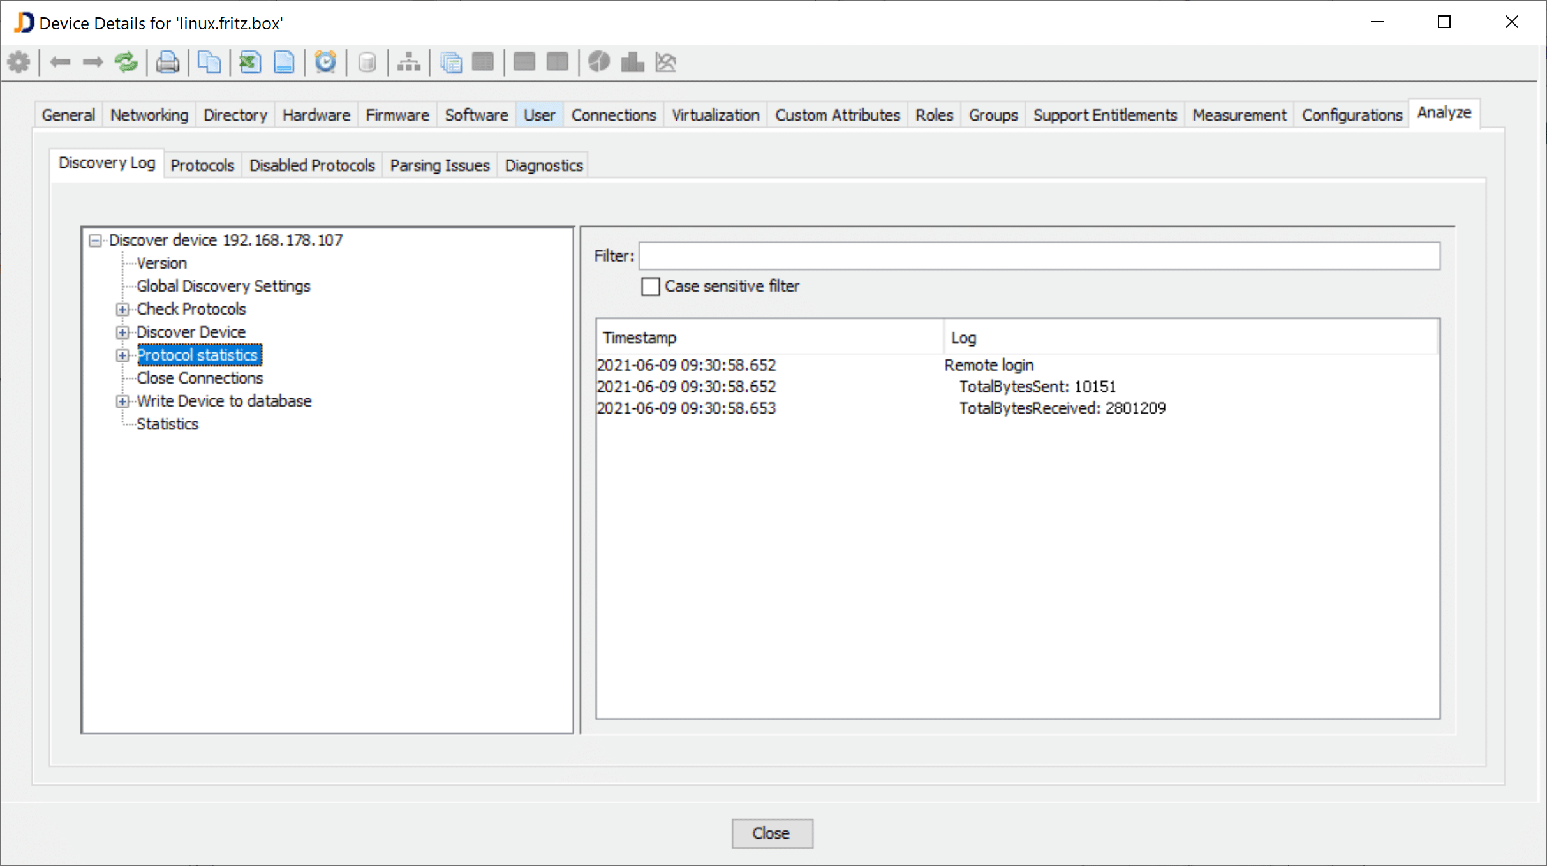Viewport: 1547px width, 866px height.
Task: Click the alarm clock schedule icon
Action: click(325, 63)
